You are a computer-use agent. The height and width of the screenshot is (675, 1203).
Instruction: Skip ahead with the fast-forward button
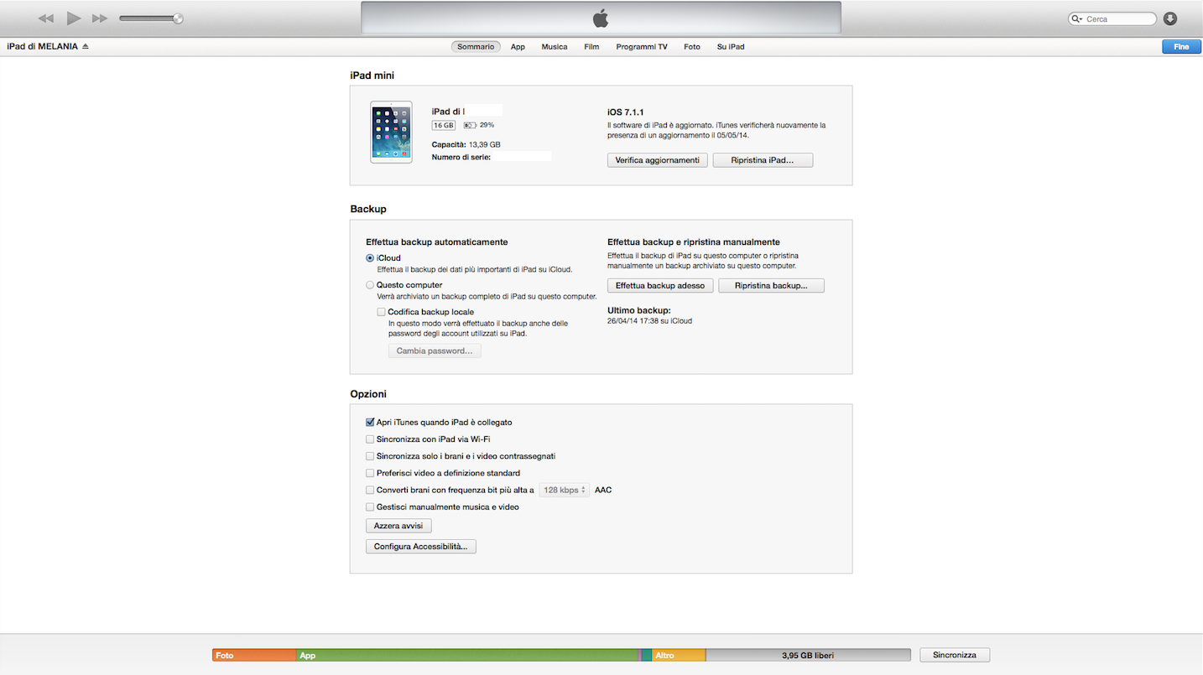pyautogui.click(x=100, y=18)
